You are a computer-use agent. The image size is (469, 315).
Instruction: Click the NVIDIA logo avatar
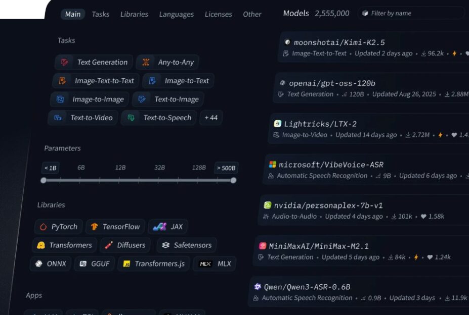click(268, 205)
